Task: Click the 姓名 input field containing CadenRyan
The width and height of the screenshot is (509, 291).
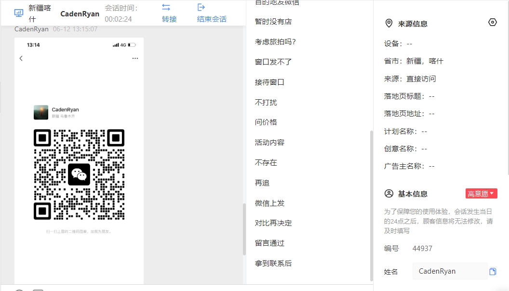Action: click(450, 271)
